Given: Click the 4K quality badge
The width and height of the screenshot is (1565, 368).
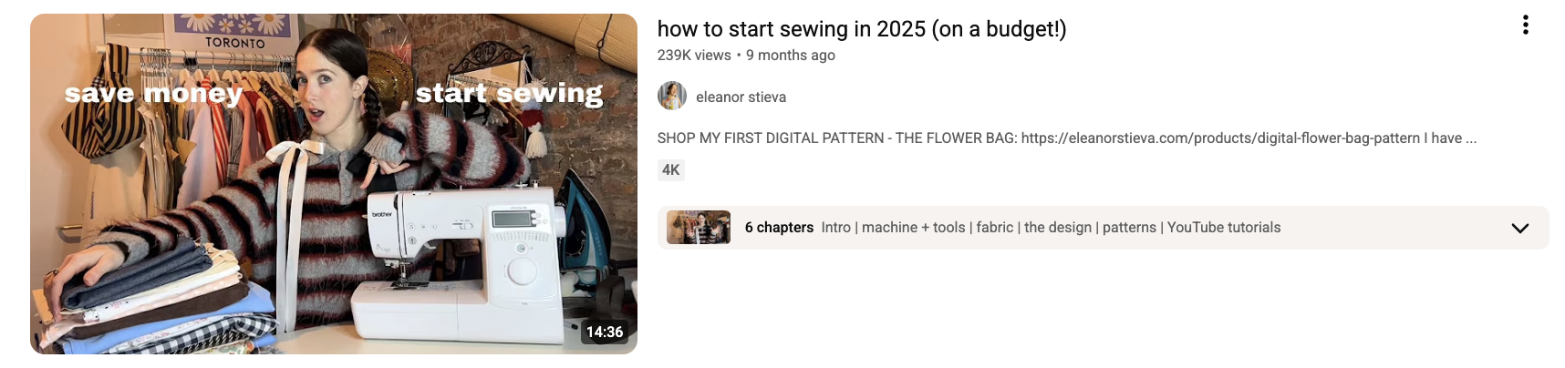Looking at the screenshot, I should pyautogui.click(x=671, y=169).
